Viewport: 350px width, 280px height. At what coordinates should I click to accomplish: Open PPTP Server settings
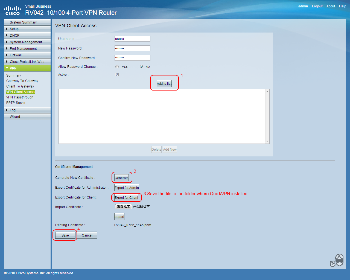[16, 103]
